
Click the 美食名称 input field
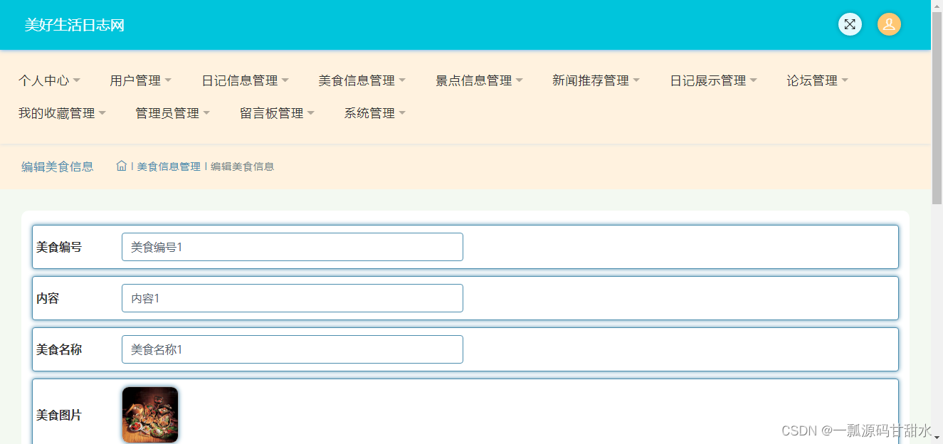click(292, 349)
